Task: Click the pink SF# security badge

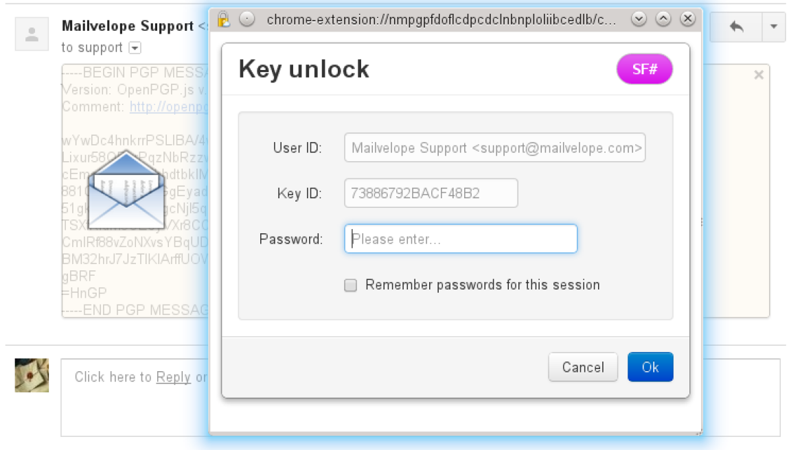Action: pyautogui.click(x=644, y=70)
